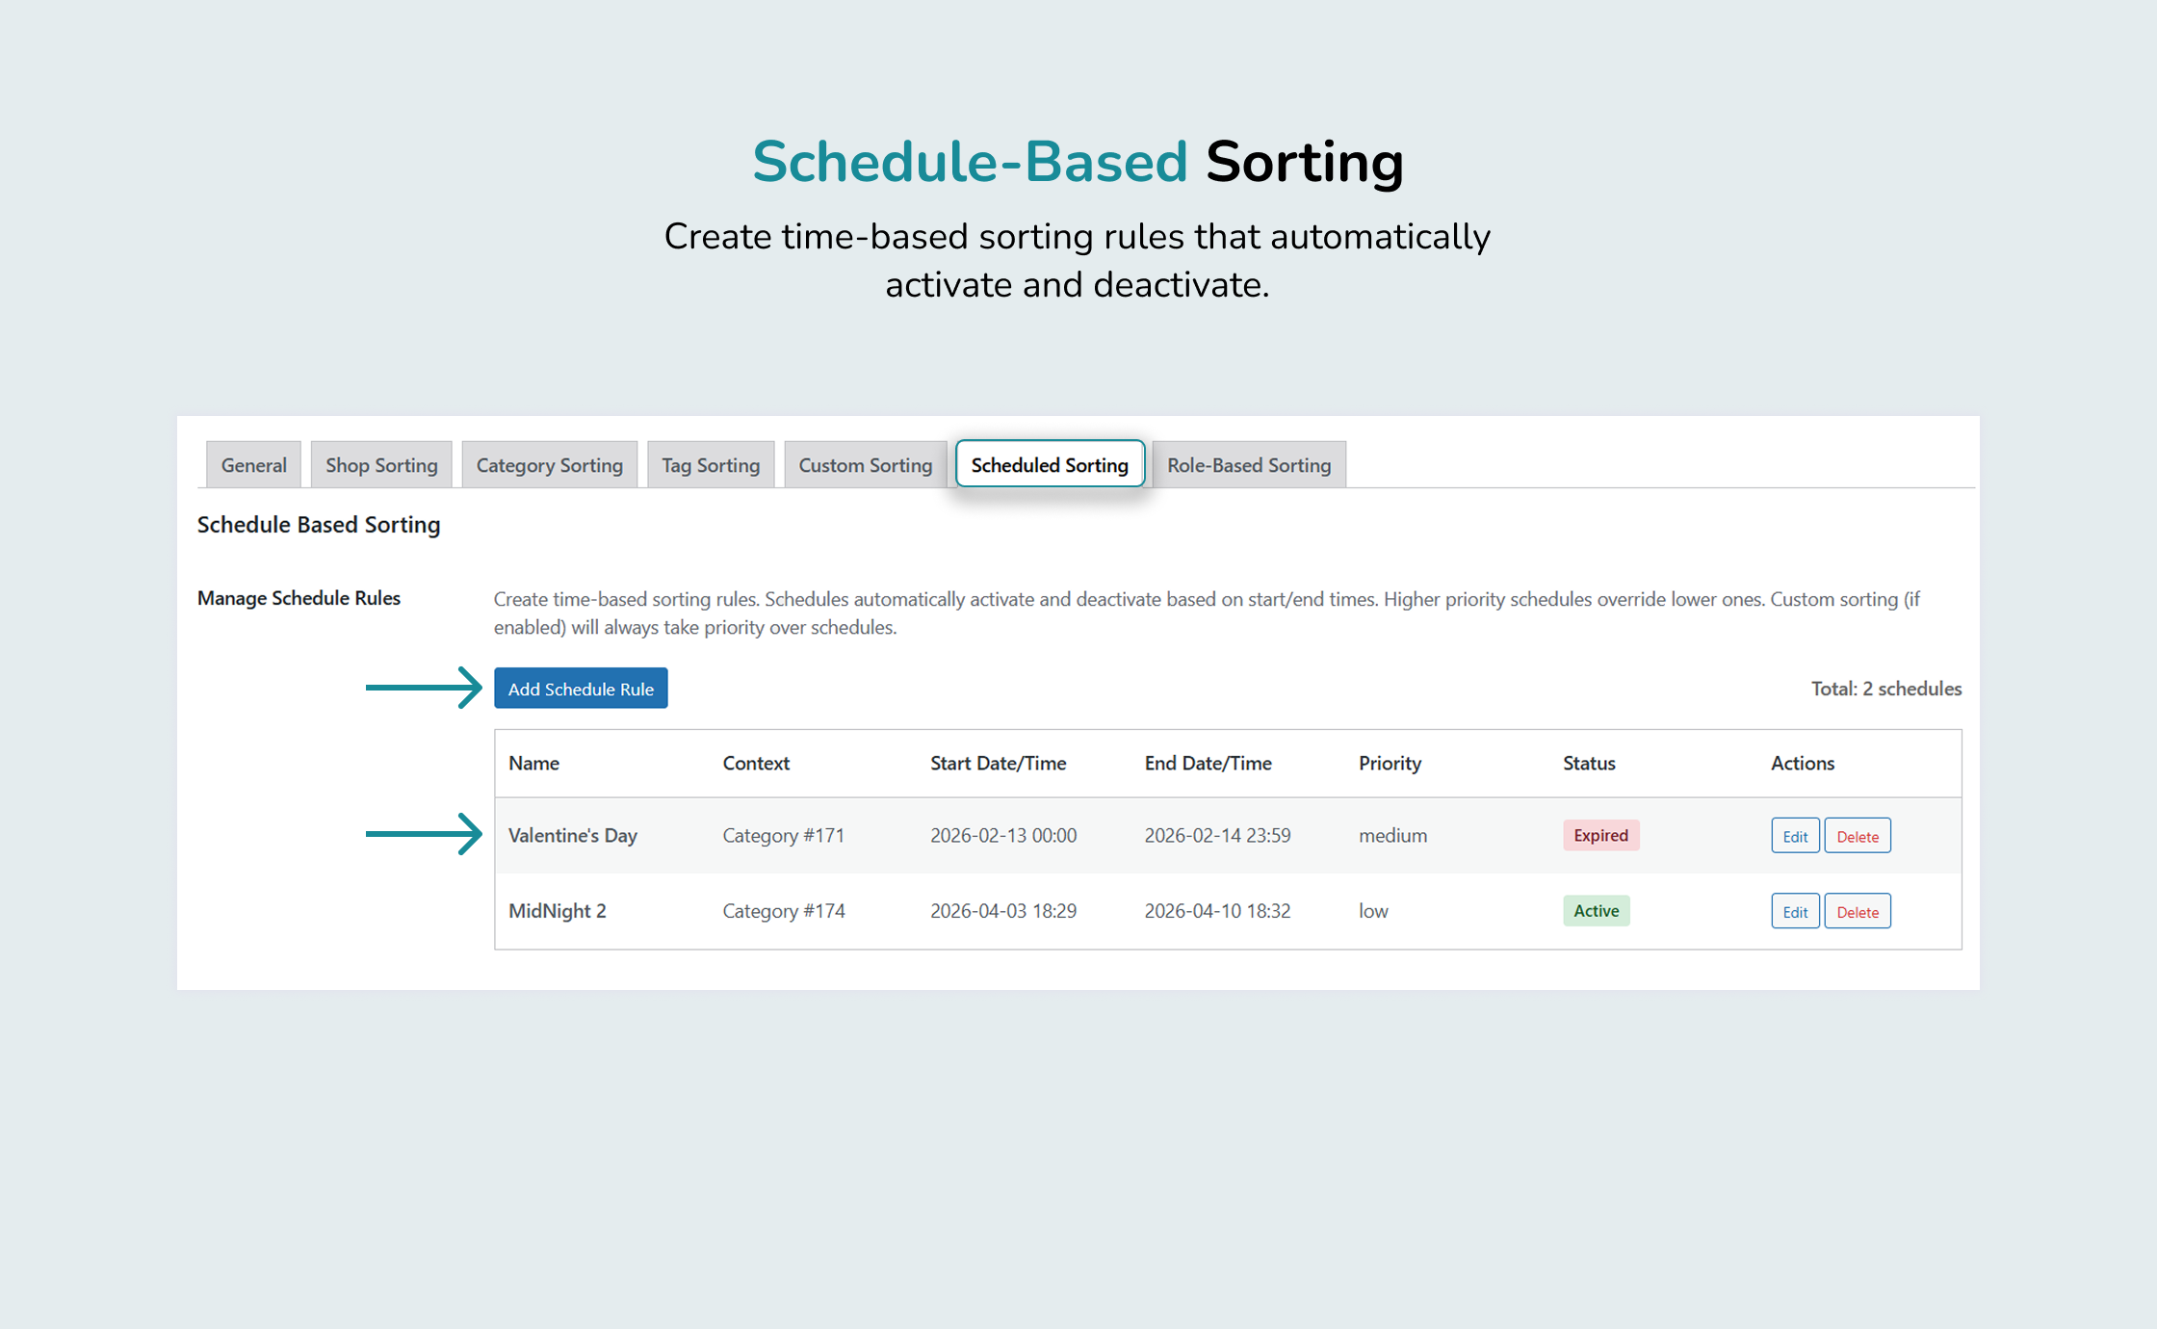Click the End Date/Time column header
This screenshot has width=2157, height=1329.
point(1208,763)
